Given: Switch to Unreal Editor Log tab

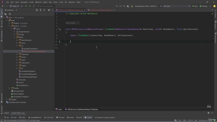Looking at the screenshot, I should [18, 113].
